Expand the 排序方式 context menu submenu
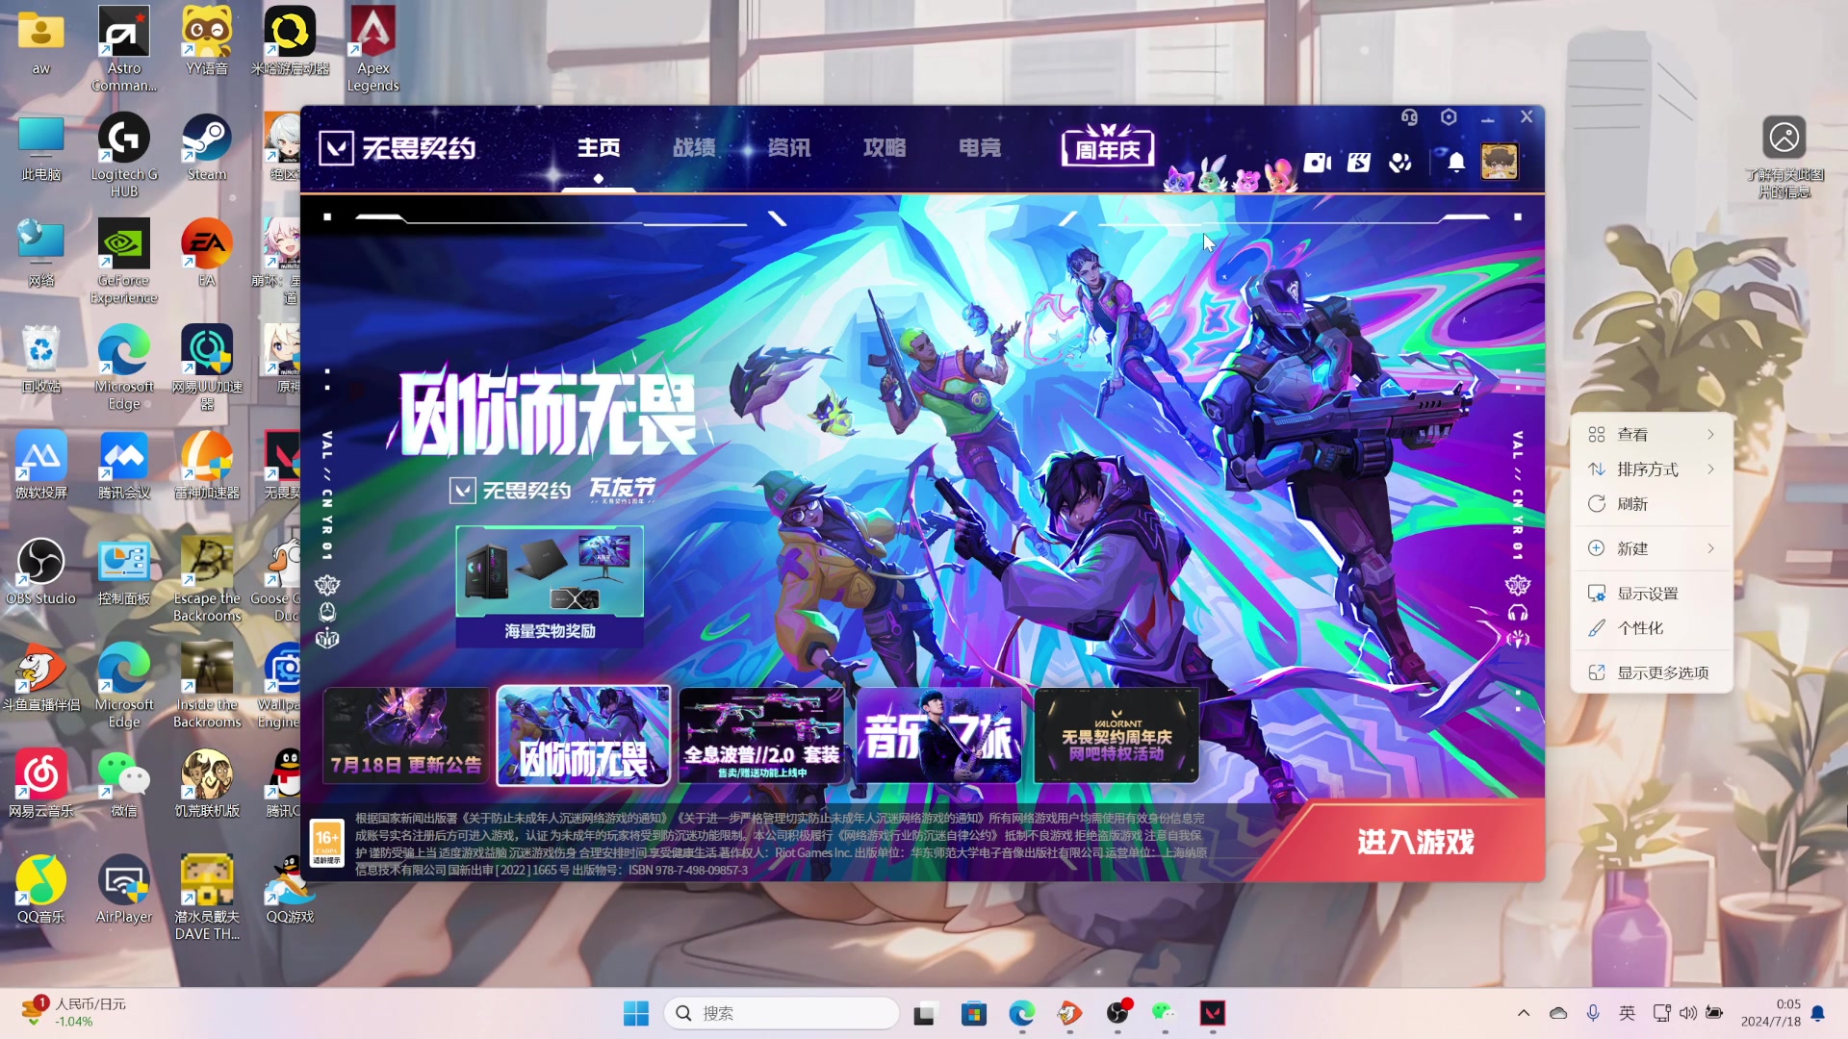The width and height of the screenshot is (1848, 1039). [x=1651, y=469]
